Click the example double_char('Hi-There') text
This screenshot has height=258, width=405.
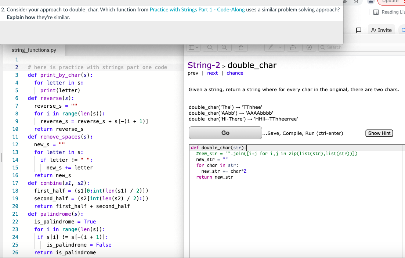243,119
